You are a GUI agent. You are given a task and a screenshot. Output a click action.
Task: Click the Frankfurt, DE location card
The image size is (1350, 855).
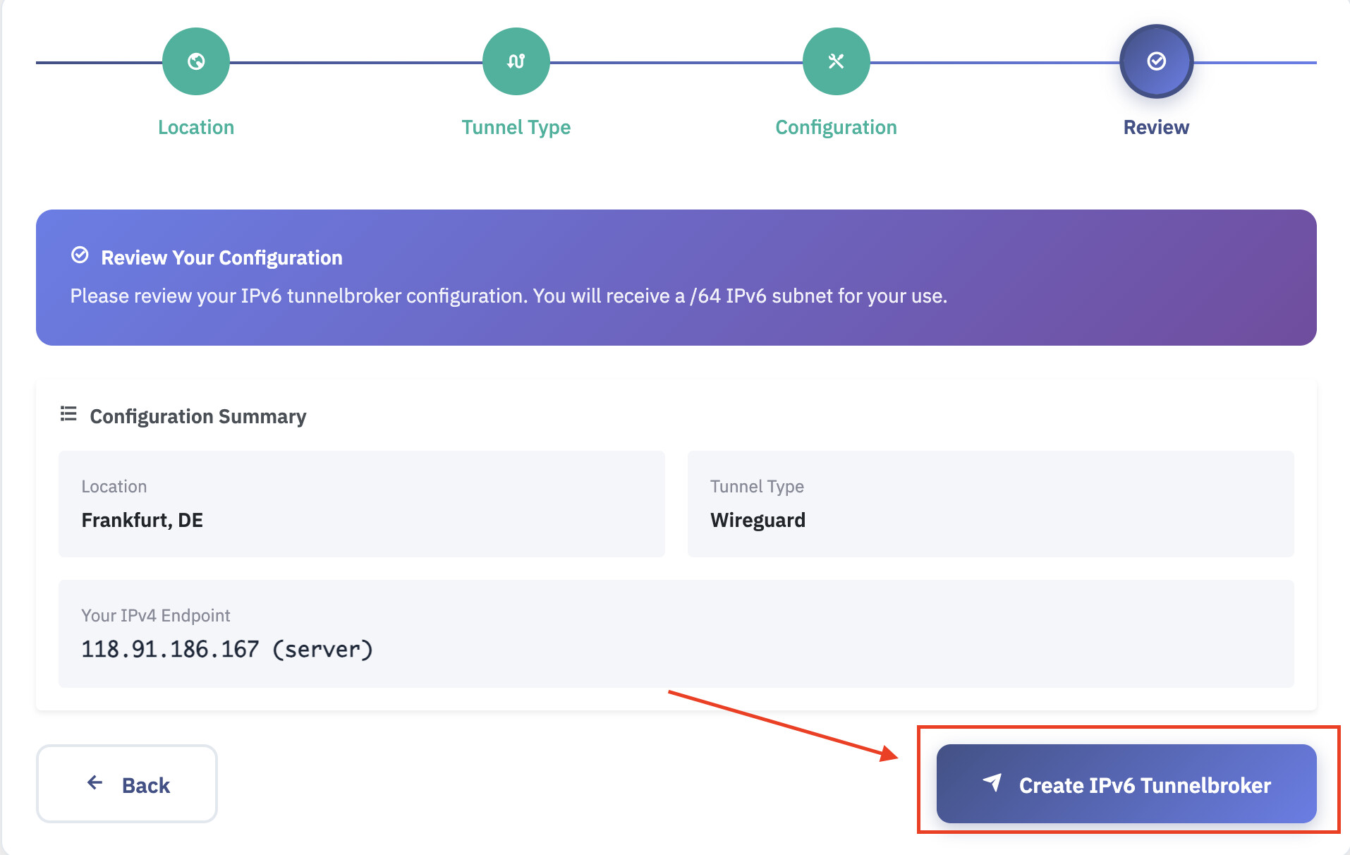(x=362, y=504)
